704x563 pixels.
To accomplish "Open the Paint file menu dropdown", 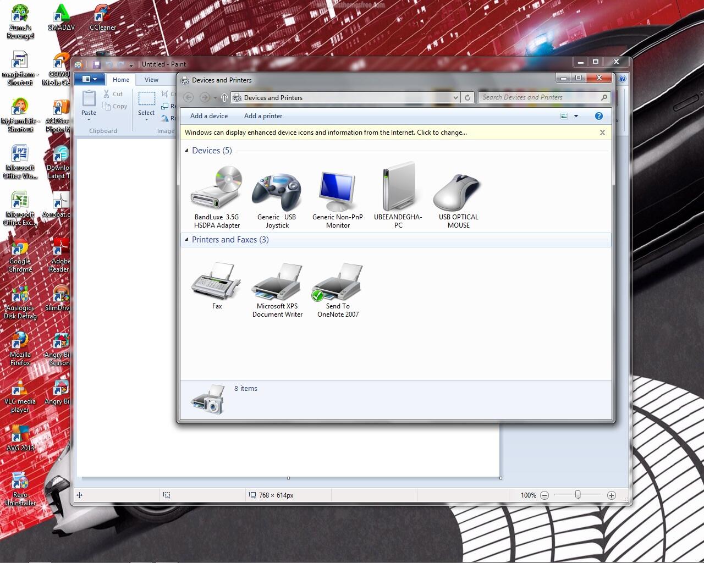I will [89, 79].
